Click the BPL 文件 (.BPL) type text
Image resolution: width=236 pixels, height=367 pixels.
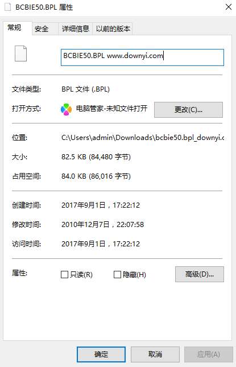click(85, 89)
